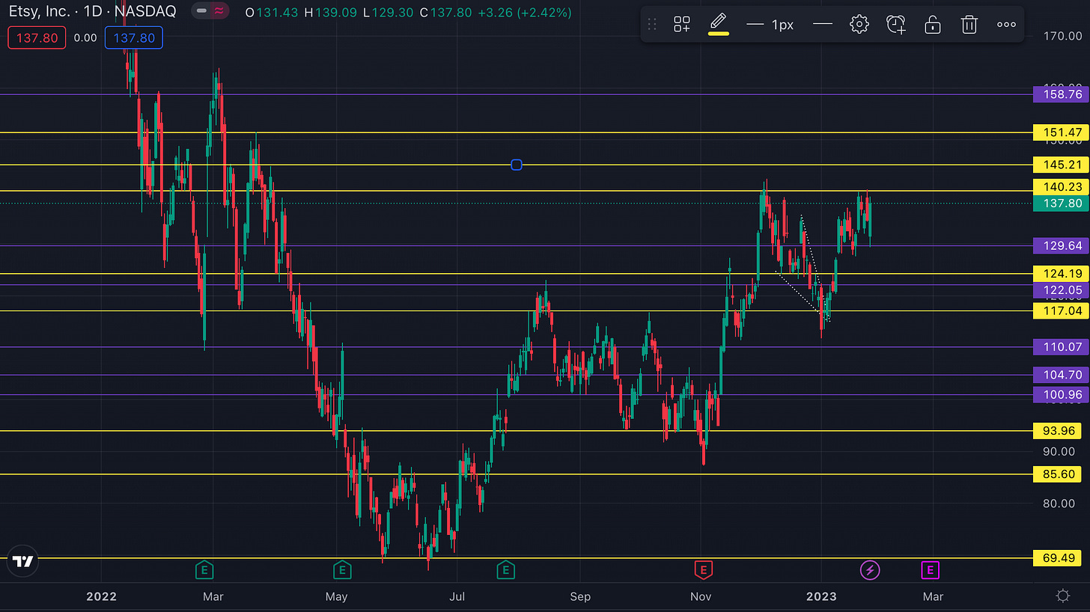The width and height of the screenshot is (1090, 612).
Task: Click the 110.07 purple price label
Action: pos(1061,346)
